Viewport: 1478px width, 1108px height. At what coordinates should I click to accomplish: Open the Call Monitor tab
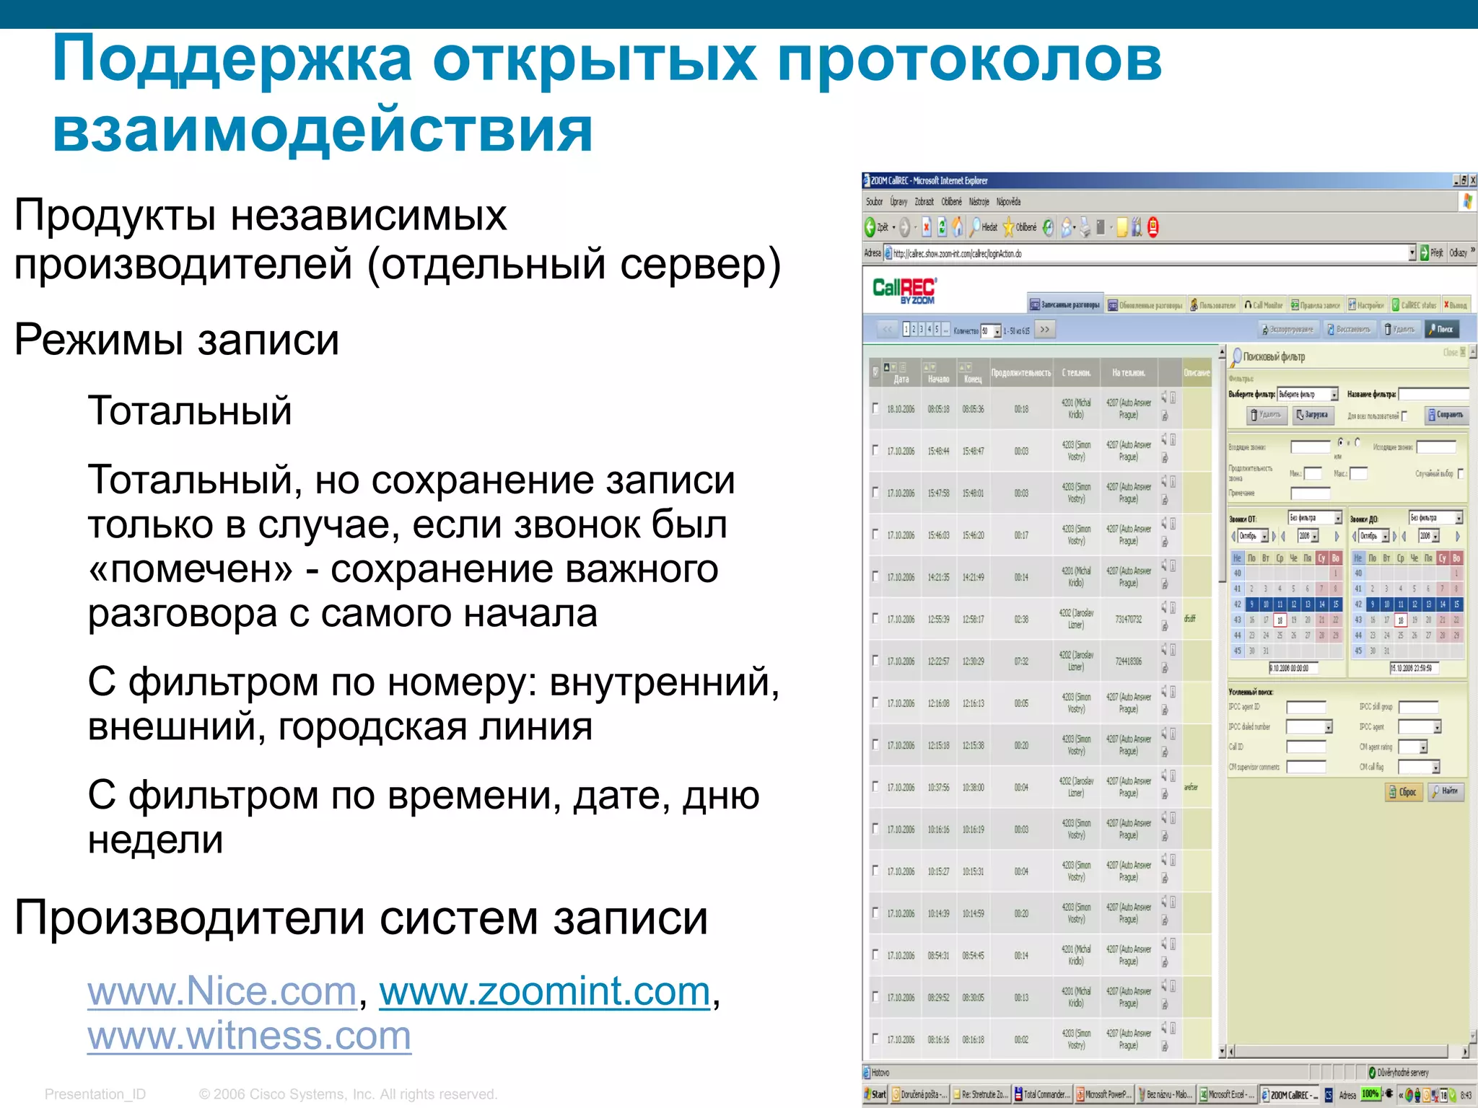(1263, 306)
